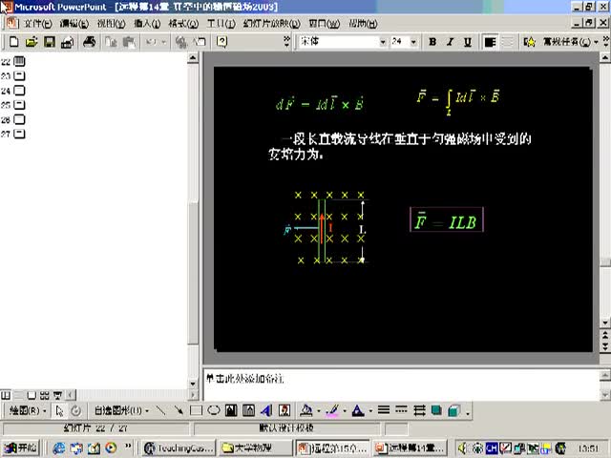The width and height of the screenshot is (611, 458).
Task: Toggle left text alignment button
Action: pos(490,42)
